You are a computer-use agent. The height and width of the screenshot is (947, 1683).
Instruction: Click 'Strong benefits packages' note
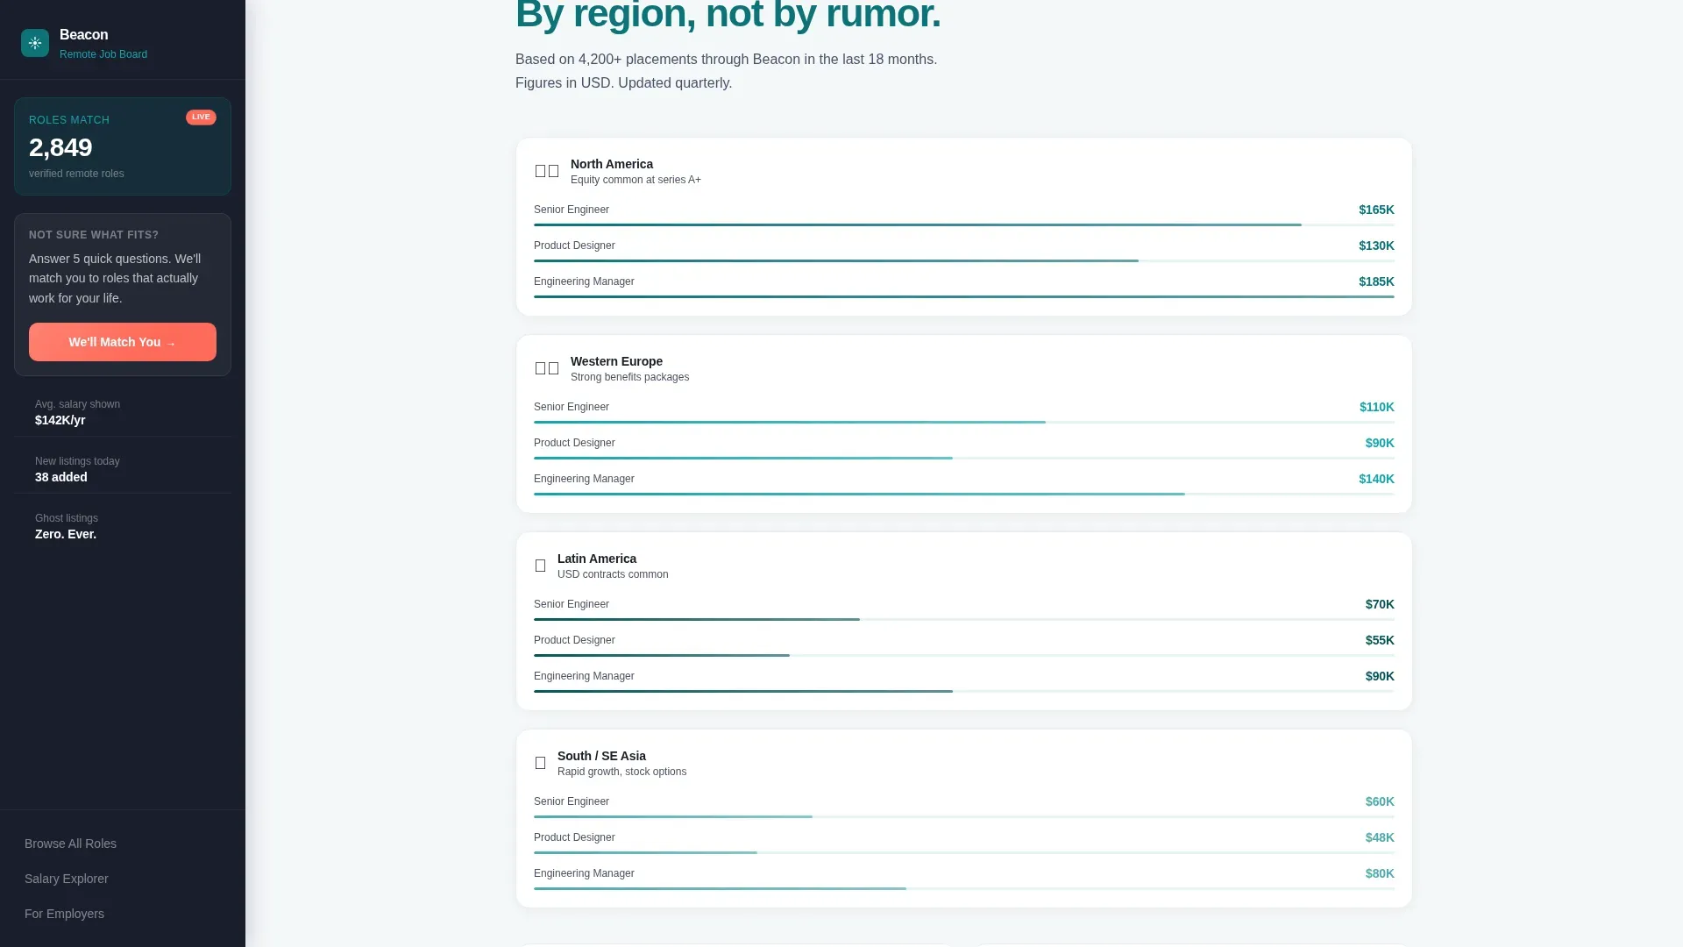click(x=629, y=377)
